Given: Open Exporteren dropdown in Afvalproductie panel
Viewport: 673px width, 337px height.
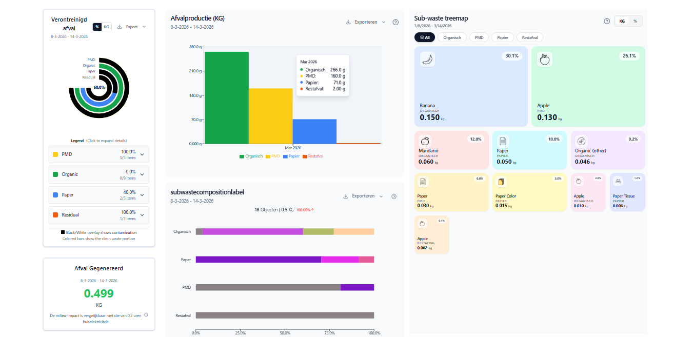Looking at the screenshot, I should coord(365,22).
